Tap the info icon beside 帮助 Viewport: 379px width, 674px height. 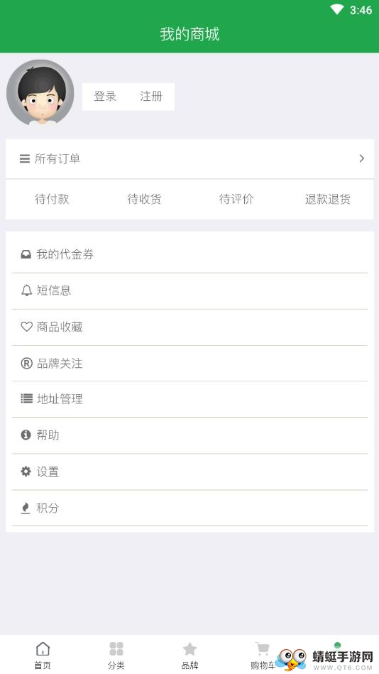click(26, 435)
